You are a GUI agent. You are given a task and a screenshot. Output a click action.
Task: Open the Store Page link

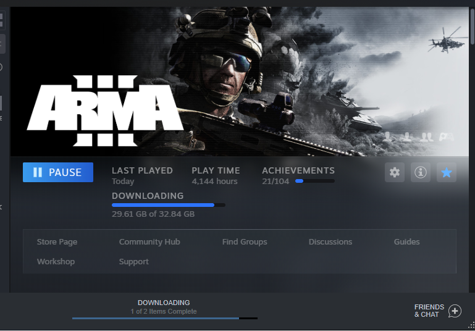(x=57, y=242)
